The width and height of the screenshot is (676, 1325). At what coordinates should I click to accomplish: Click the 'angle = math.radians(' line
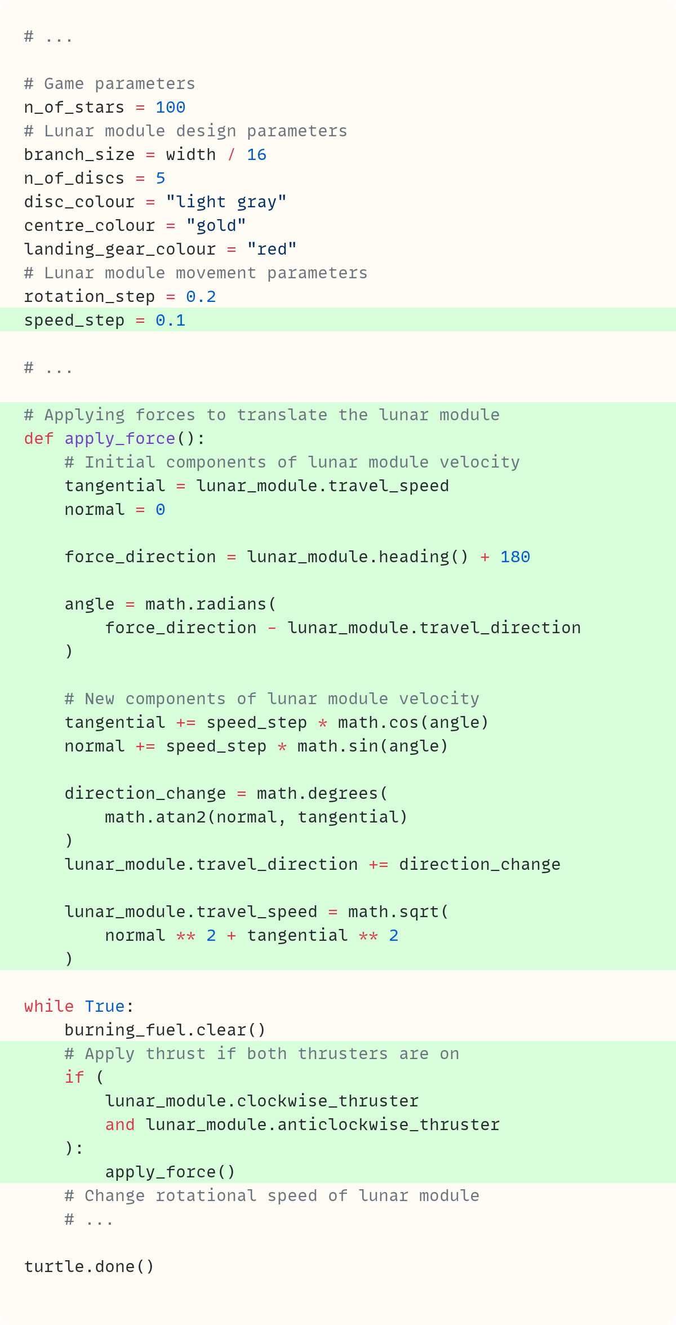point(171,604)
